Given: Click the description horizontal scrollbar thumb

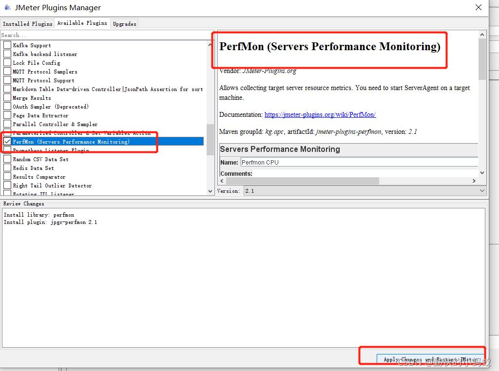Looking at the screenshot, I should click(x=302, y=181).
